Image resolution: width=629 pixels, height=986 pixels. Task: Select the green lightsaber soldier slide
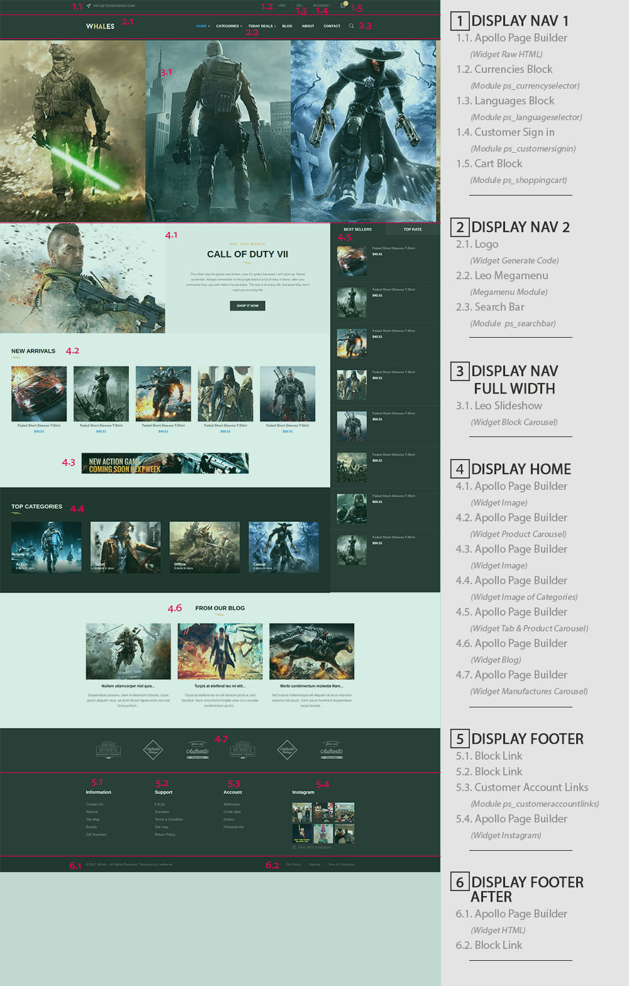[x=72, y=131]
